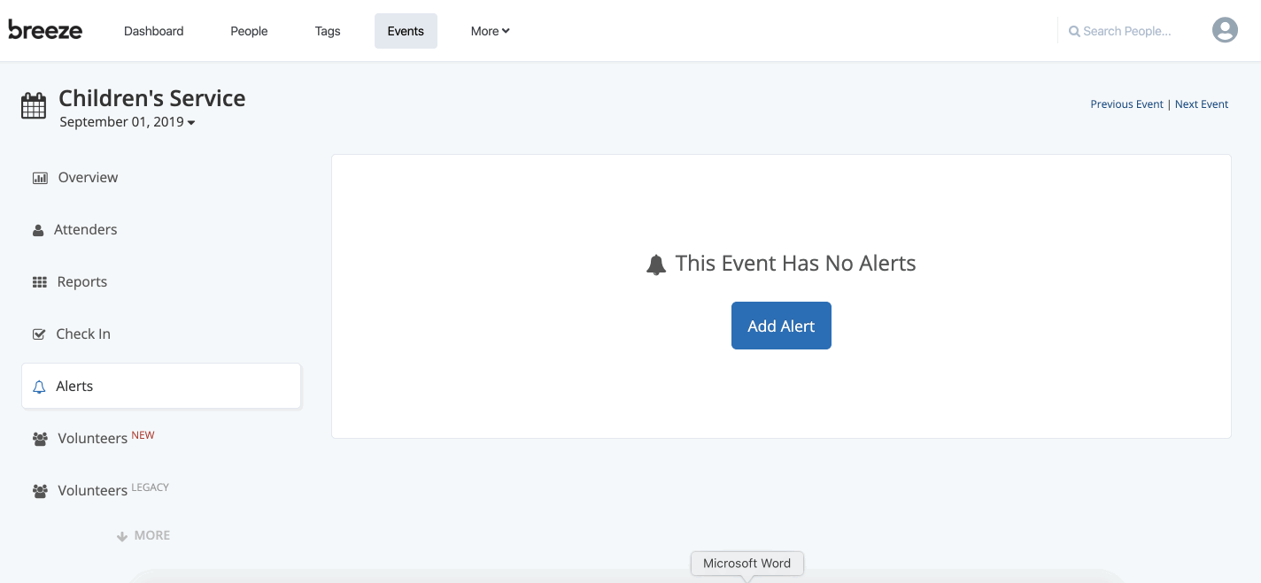Select the Check In checkmark icon
The width and height of the screenshot is (1261, 583).
(39, 334)
